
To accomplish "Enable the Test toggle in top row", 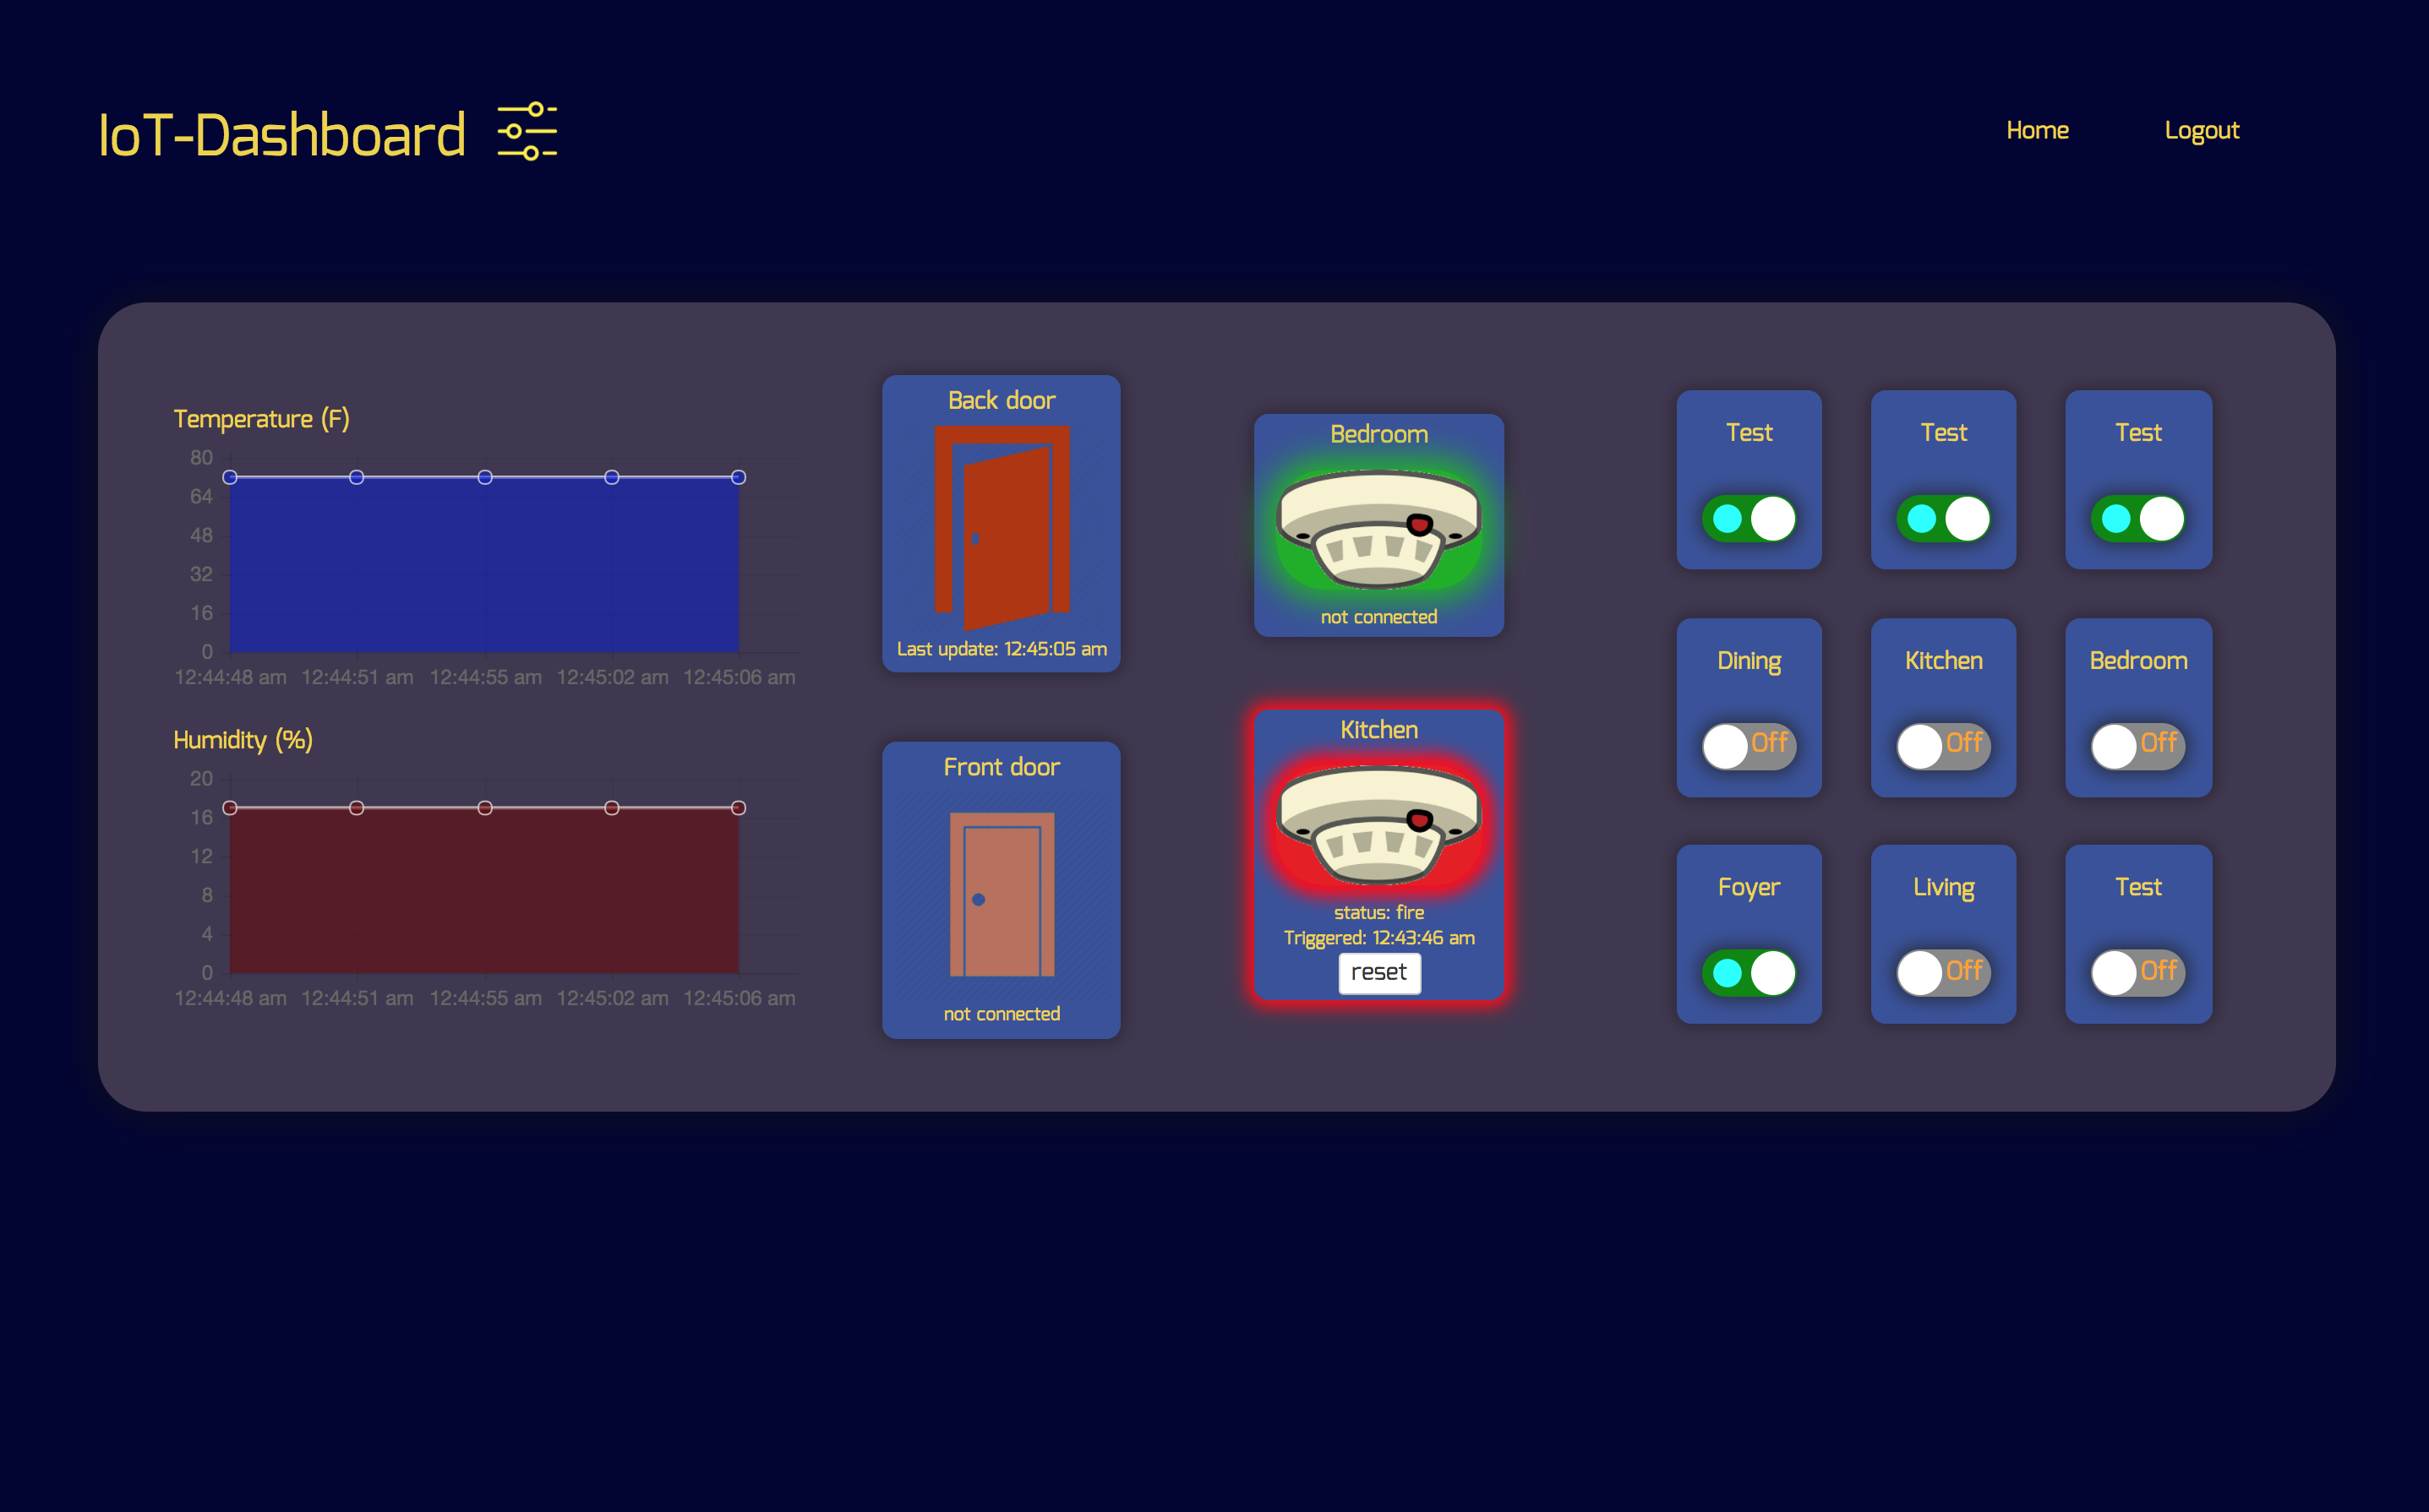I will tap(1748, 515).
